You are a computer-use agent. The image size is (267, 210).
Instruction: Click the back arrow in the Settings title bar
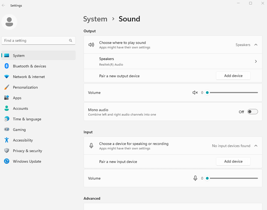(4, 6)
